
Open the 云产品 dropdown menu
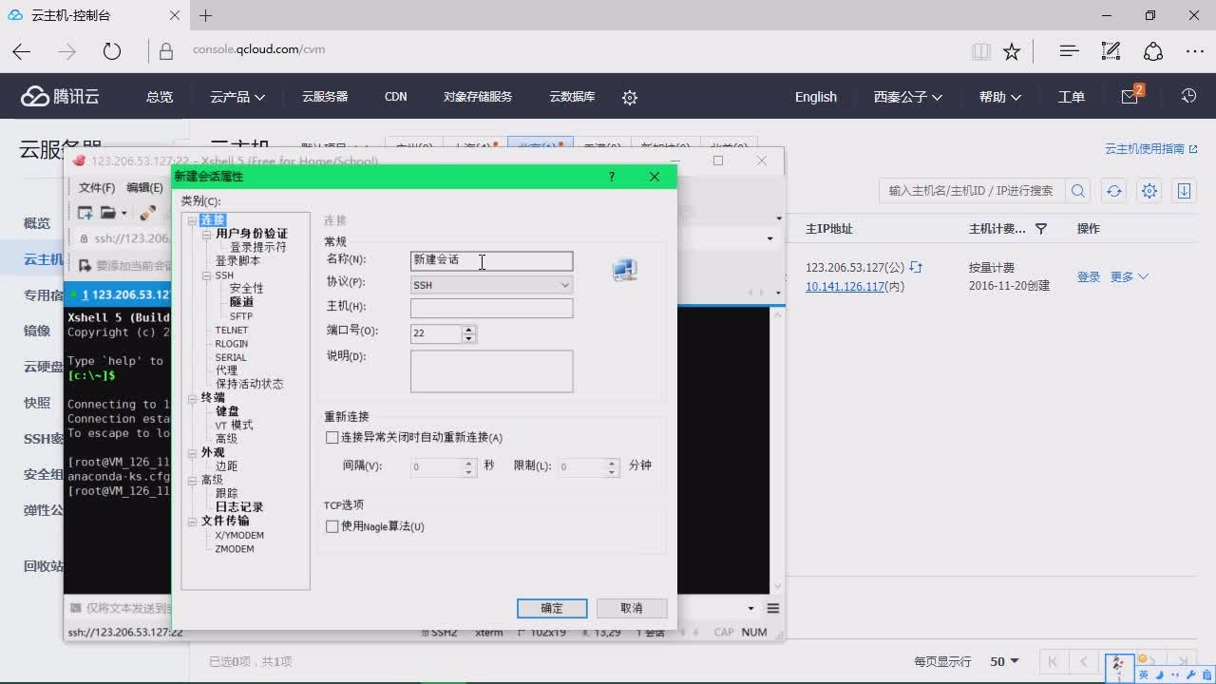237,97
